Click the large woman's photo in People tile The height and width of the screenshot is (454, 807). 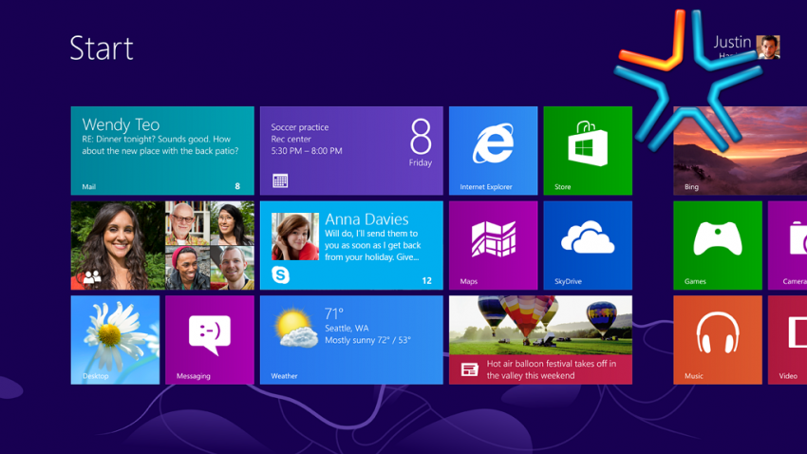pos(118,245)
